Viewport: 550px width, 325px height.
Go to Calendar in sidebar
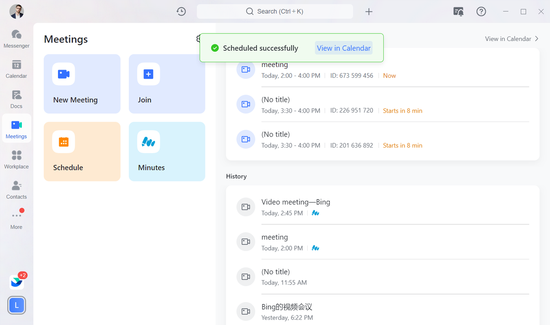[16, 69]
